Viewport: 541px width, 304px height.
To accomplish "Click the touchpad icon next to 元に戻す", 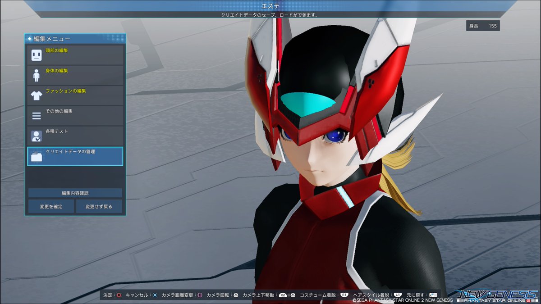I will click(433, 295).
